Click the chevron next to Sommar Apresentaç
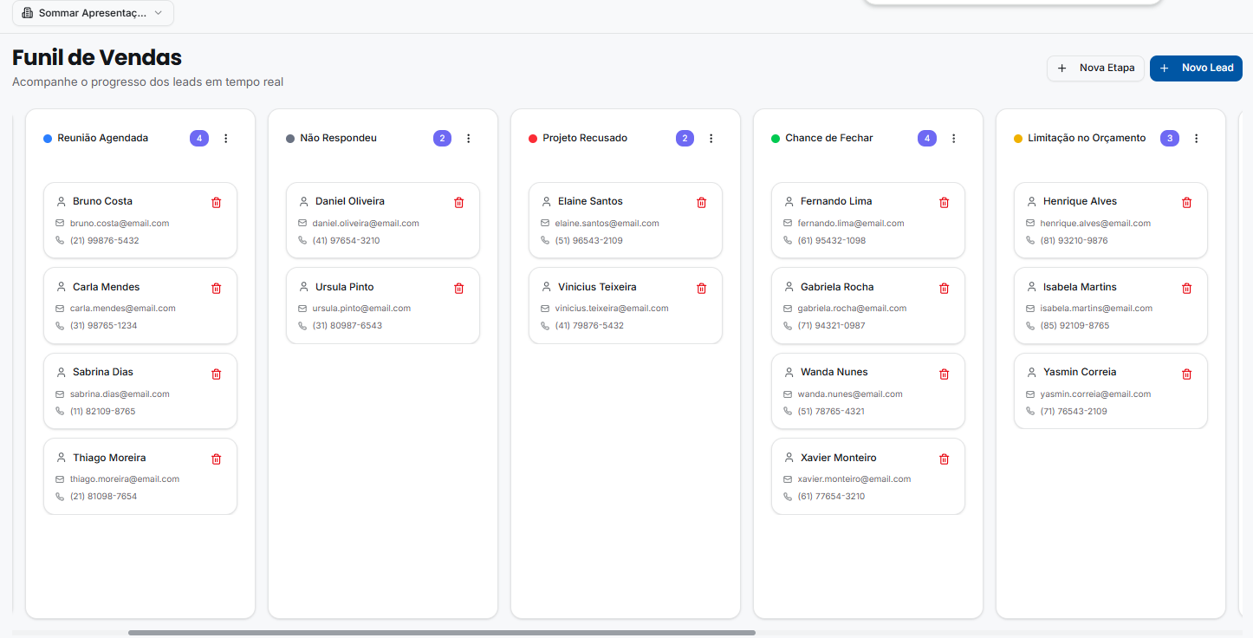 (158, 13)
